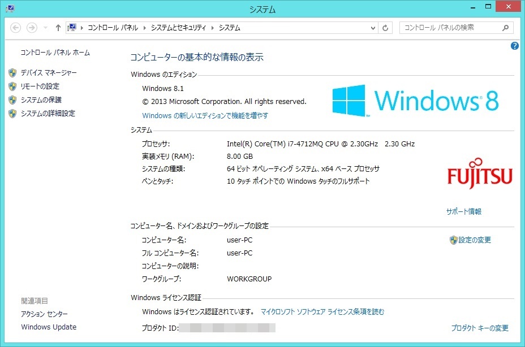Go up one level with the up arrow

pos(58,28)
